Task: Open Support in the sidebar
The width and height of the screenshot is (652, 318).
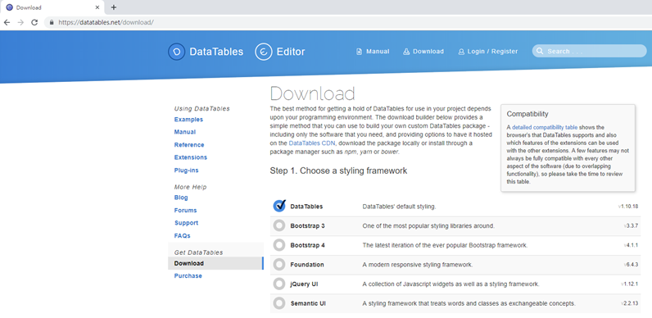Action: tap(186, 223)
